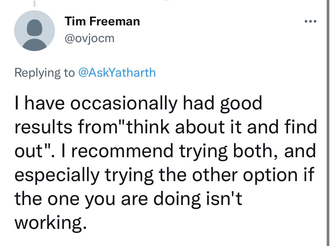Click the 'Replying to' label text
Viewport: 332px width, 246px height.
45,72
